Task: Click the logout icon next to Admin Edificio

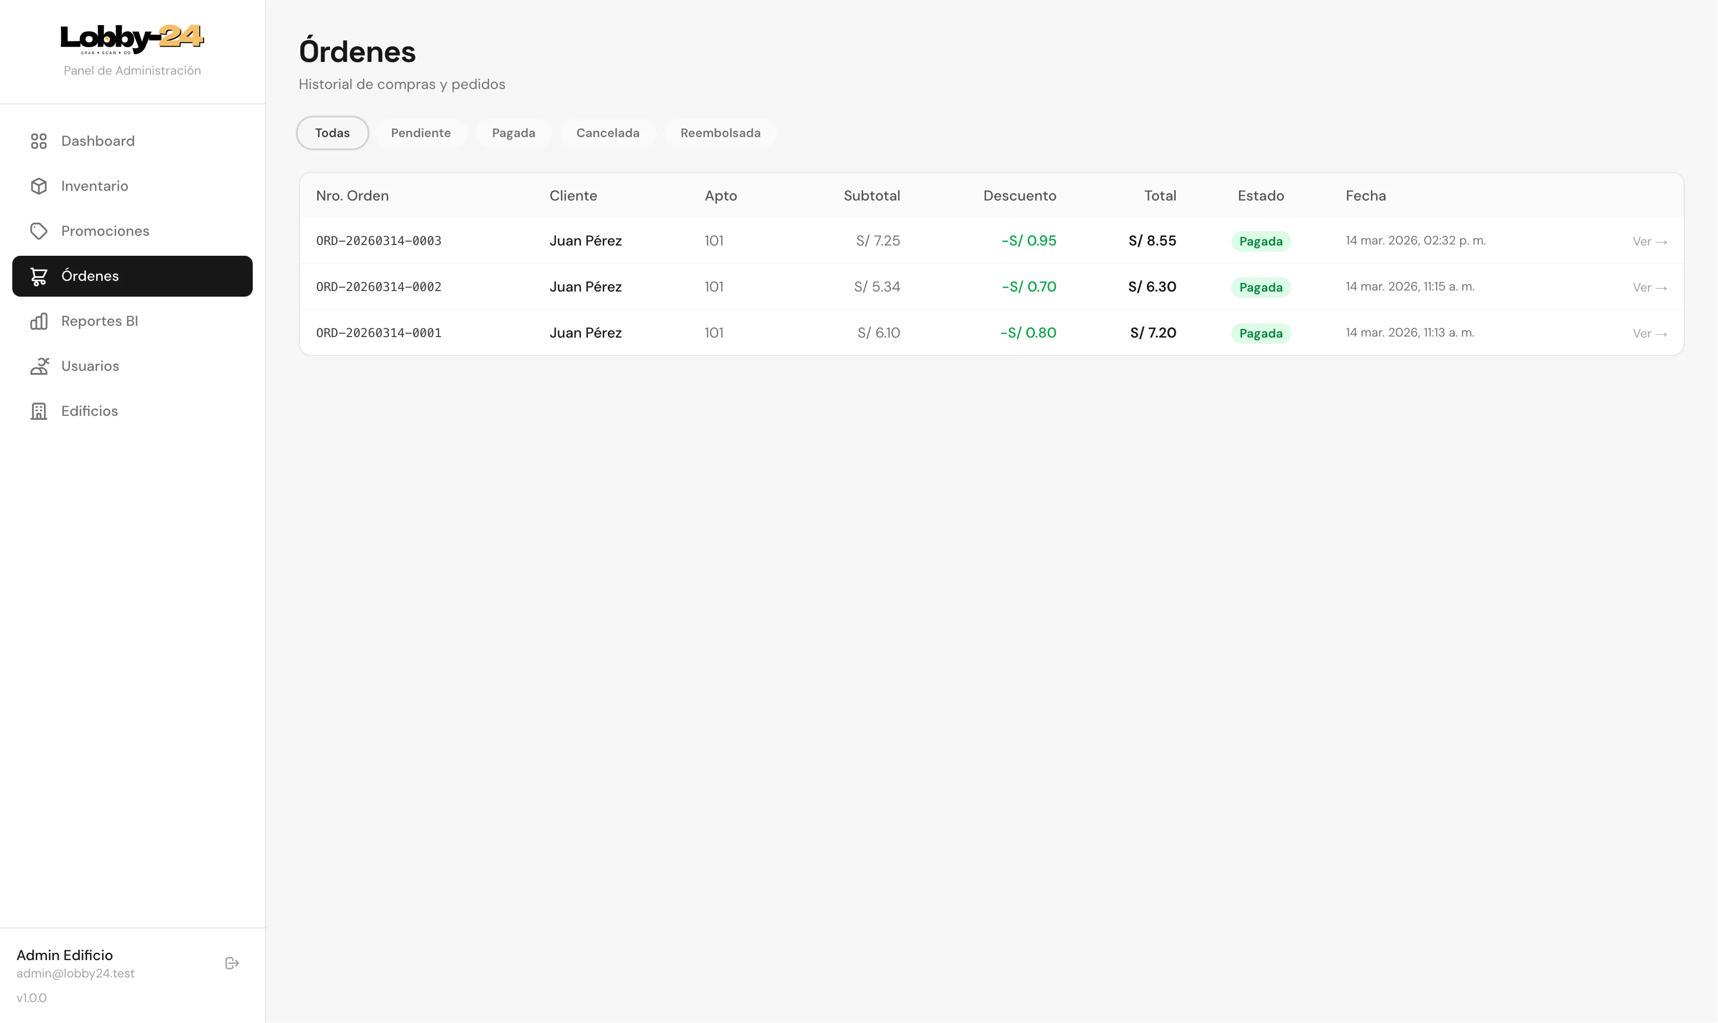Action: coord(232,963)
